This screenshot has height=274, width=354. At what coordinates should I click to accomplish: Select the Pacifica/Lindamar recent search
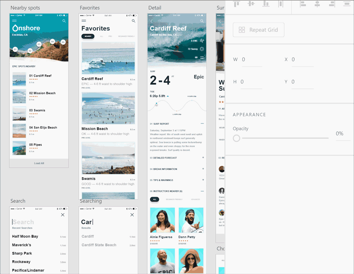coord(28,270)
